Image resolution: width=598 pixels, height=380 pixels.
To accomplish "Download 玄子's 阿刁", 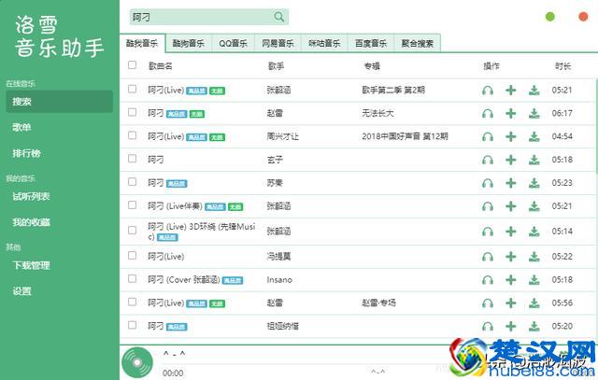I will 534,160.
